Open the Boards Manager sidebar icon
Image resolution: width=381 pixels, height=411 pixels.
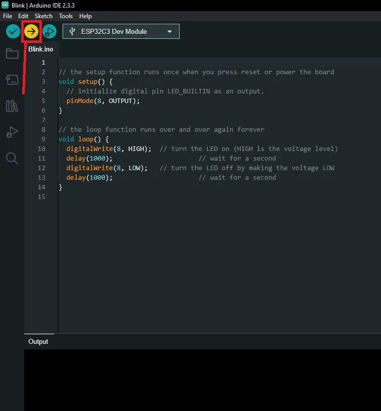12,80
